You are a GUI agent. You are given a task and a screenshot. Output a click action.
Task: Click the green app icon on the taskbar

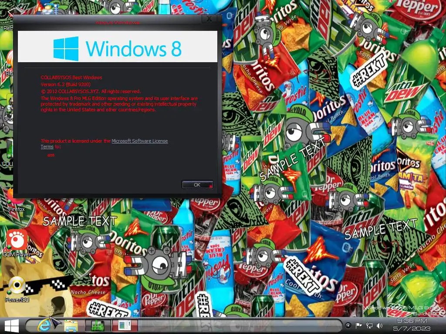click(x=97, y=326)
